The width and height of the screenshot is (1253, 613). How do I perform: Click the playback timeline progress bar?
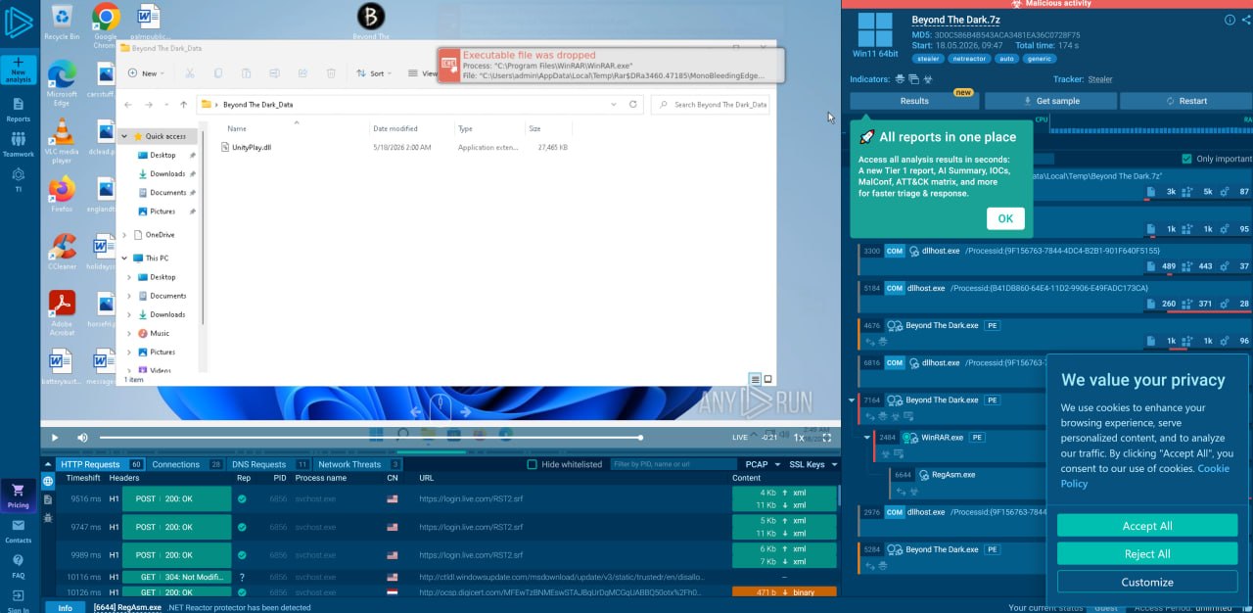[370, 438]
